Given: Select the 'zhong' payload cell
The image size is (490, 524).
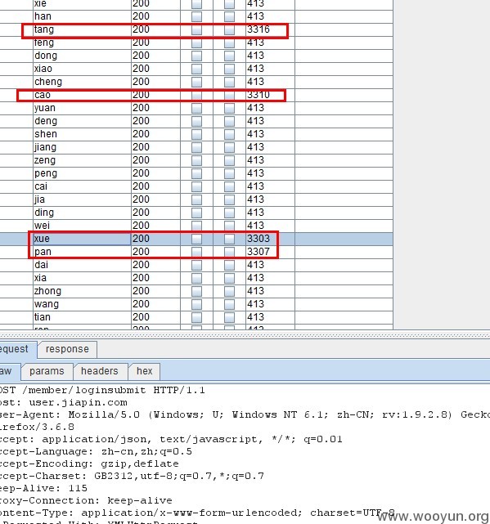Looking at the screenshot, I should coord(82,291).
